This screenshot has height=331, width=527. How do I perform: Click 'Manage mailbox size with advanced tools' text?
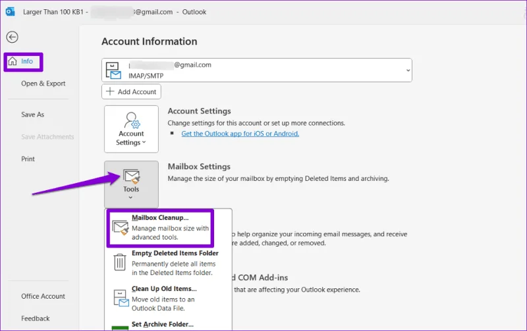click(170, 233)
